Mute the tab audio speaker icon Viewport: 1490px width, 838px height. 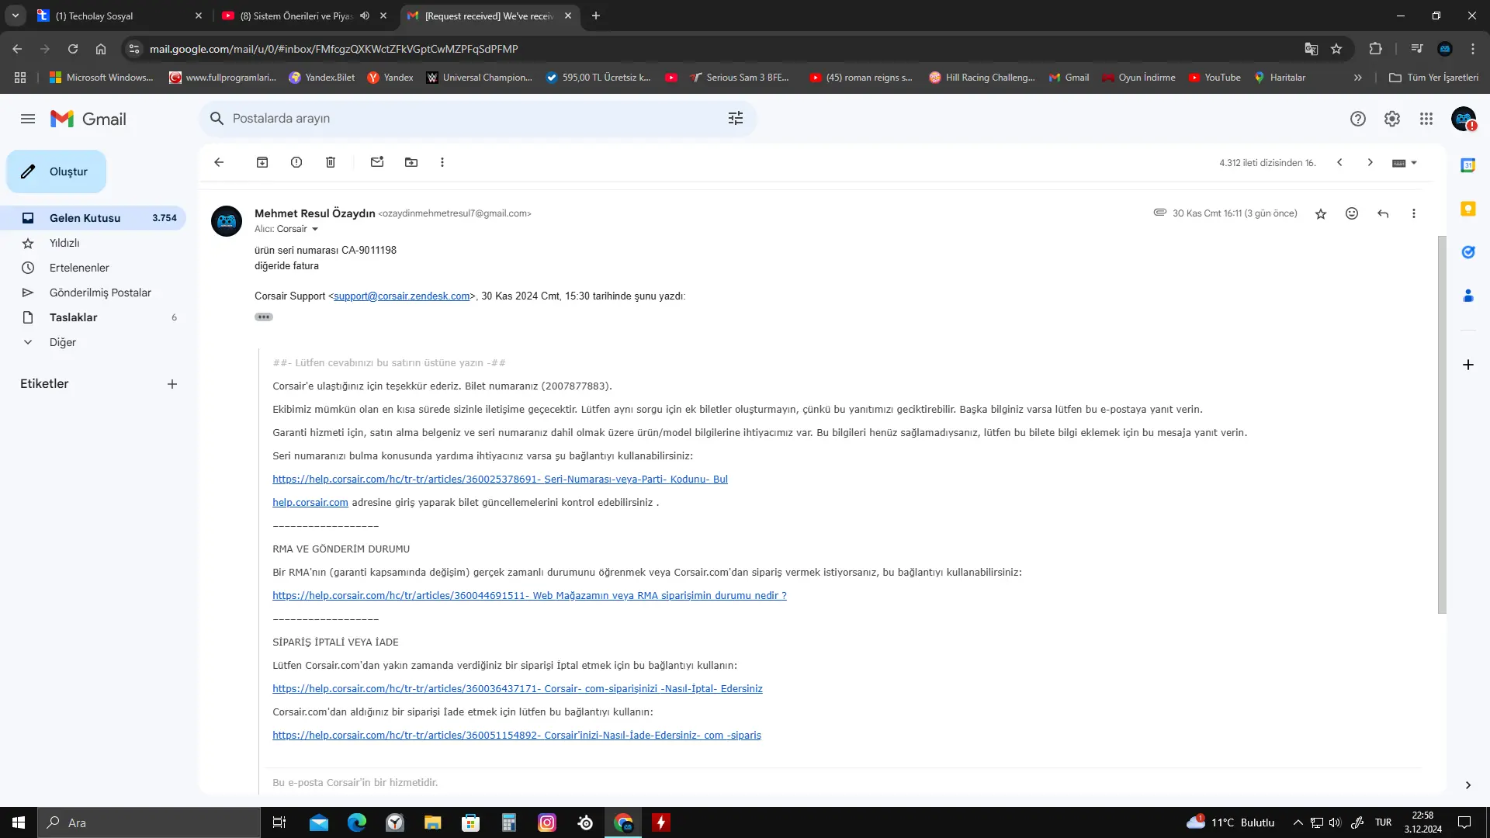(365, 16)
